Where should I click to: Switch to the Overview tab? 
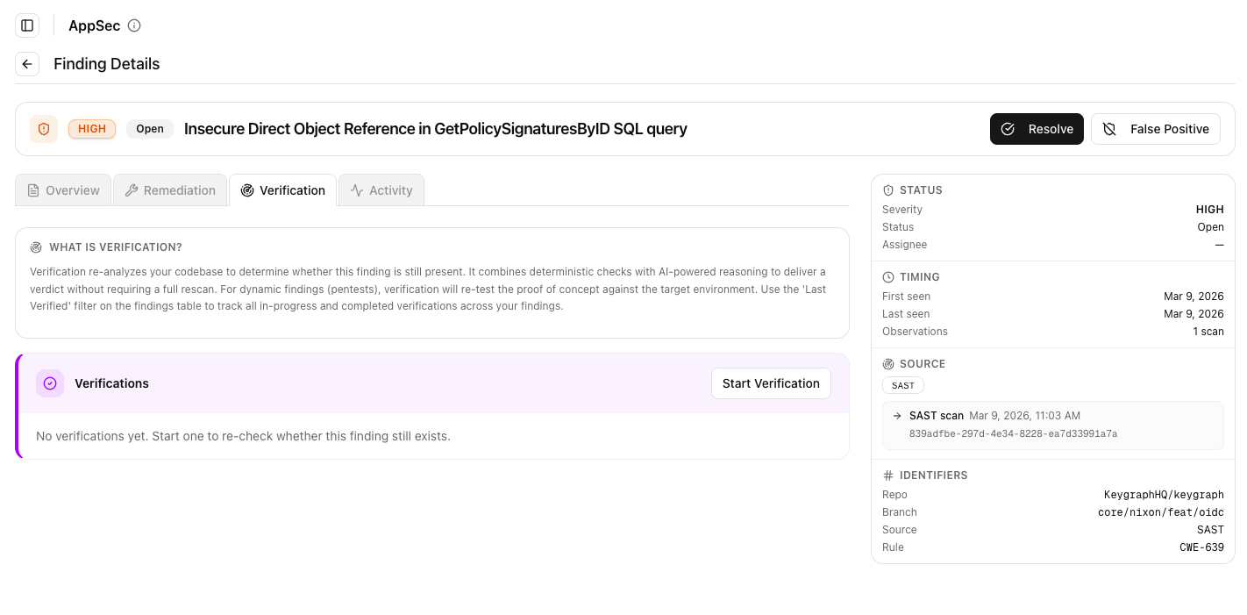click(x=63, y=190)
